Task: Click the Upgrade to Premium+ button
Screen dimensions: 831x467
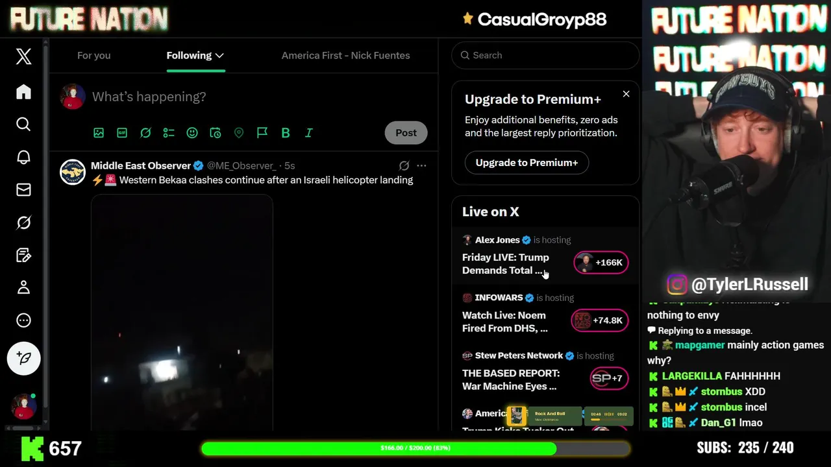Action: pyautogui.click(x=527, y=162)
